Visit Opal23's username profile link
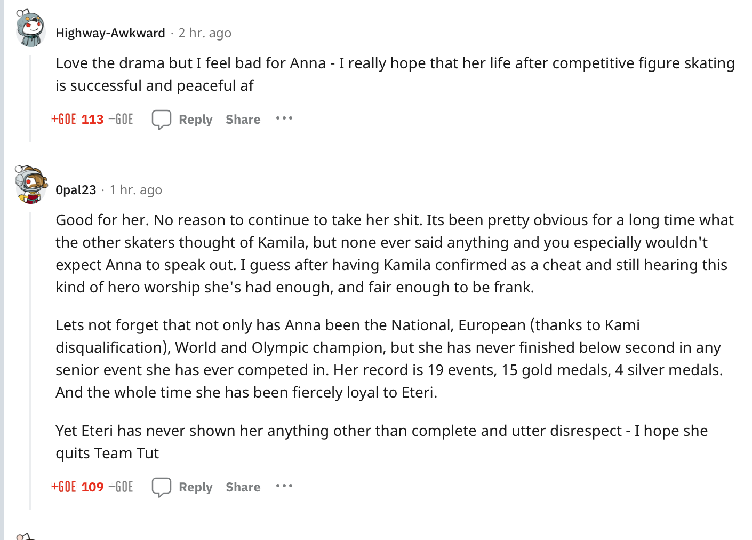 [76, 190]
